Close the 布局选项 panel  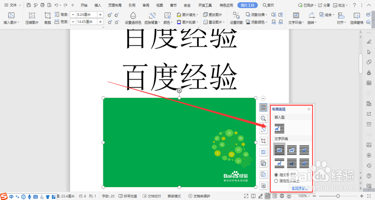click(x=309, y=109)
